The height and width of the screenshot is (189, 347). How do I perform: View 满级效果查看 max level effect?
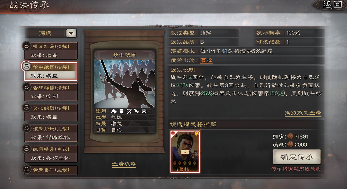303,113
